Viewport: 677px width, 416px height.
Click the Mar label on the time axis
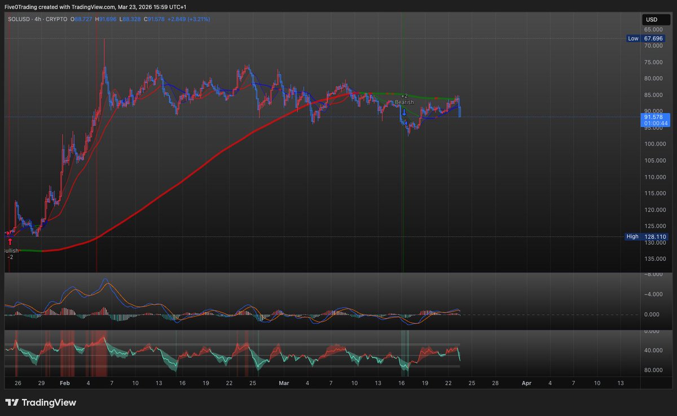(283, 383)
